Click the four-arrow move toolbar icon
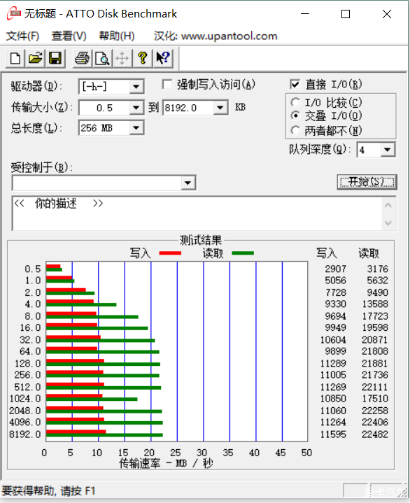The image size is (410, 503). [x=122, y=58]
